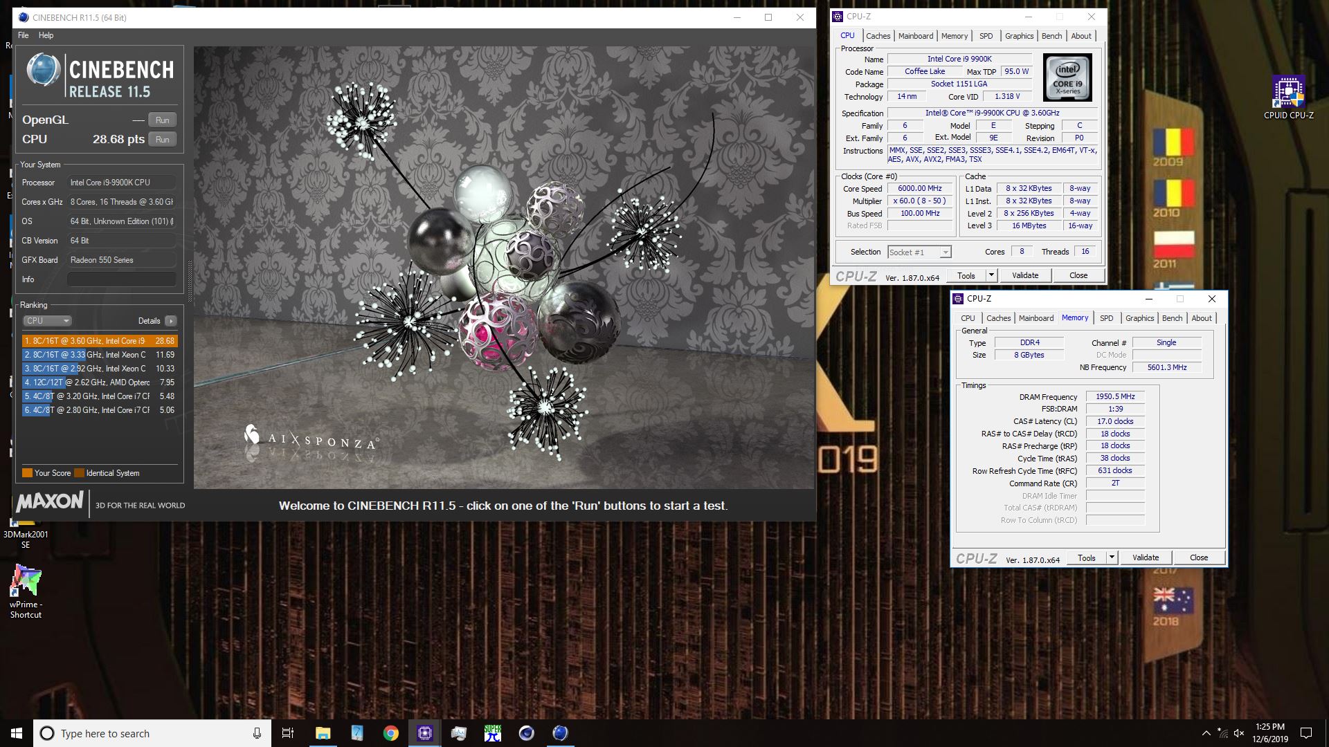Click the Cinebench logo sphere
1329x747 pixels.
pyautogui.click(x=43, y=70)
